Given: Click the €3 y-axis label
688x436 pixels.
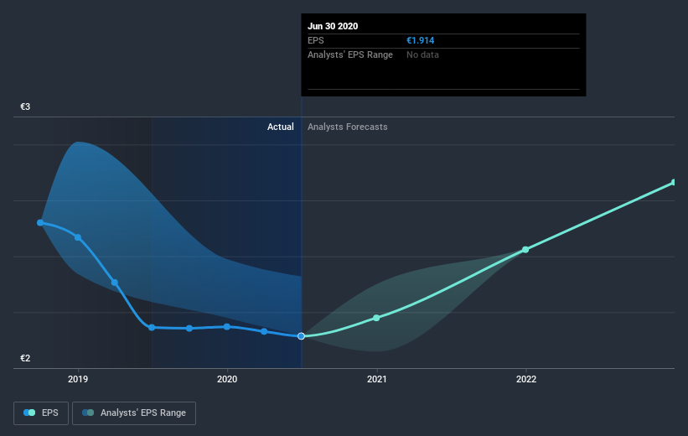Looking at the screenshot, I should (25, 106).
